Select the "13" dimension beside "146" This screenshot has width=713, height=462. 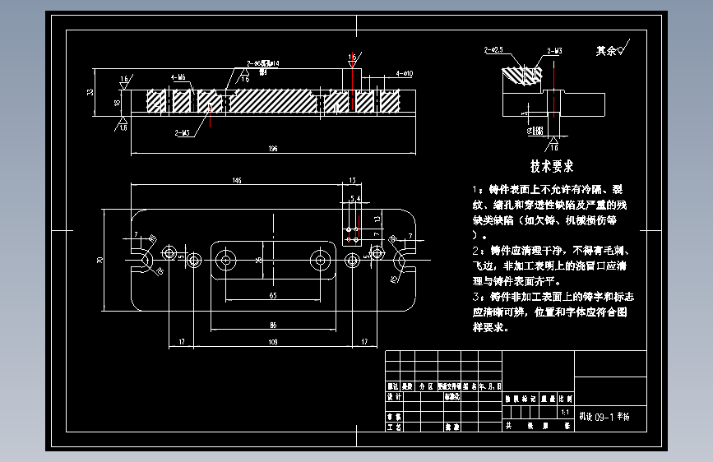[x=352, y=181]
